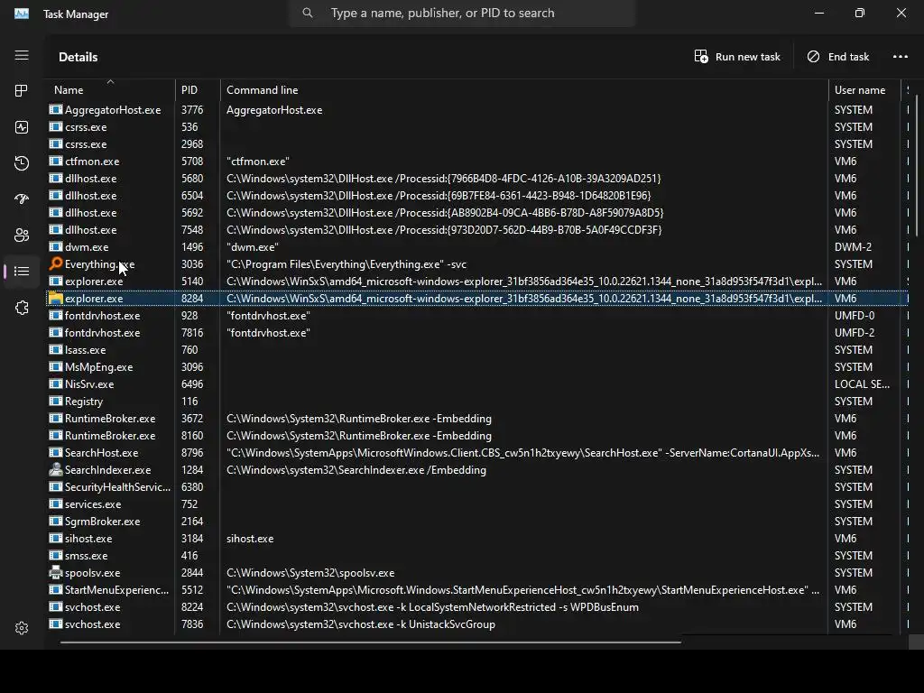Select the StartMenuExperienc... process name
Screen dimensions: 924x693
[116, 590]
